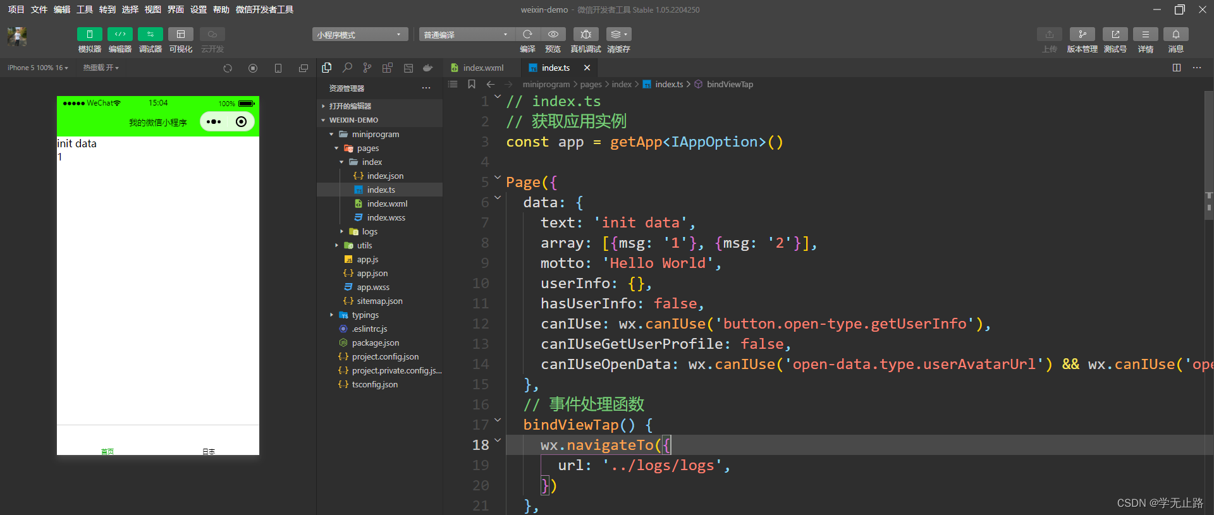The width and height of the screenshot is (1214, 515).
Task: Open the 设置 menu
Action: coord(199,9)
